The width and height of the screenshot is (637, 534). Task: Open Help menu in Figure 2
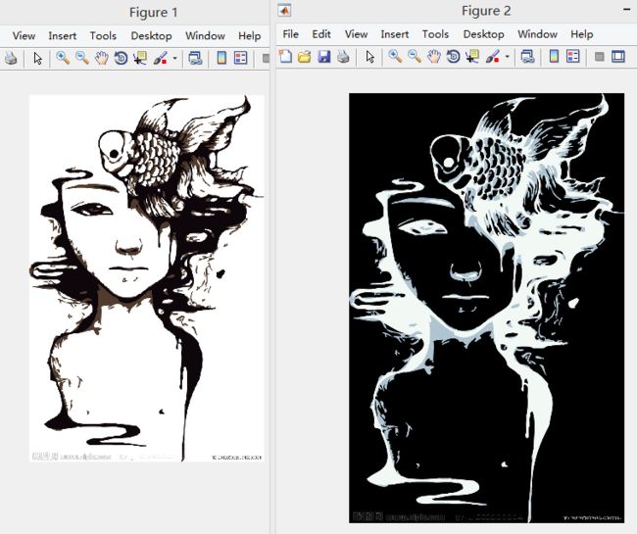coord(582,34)
